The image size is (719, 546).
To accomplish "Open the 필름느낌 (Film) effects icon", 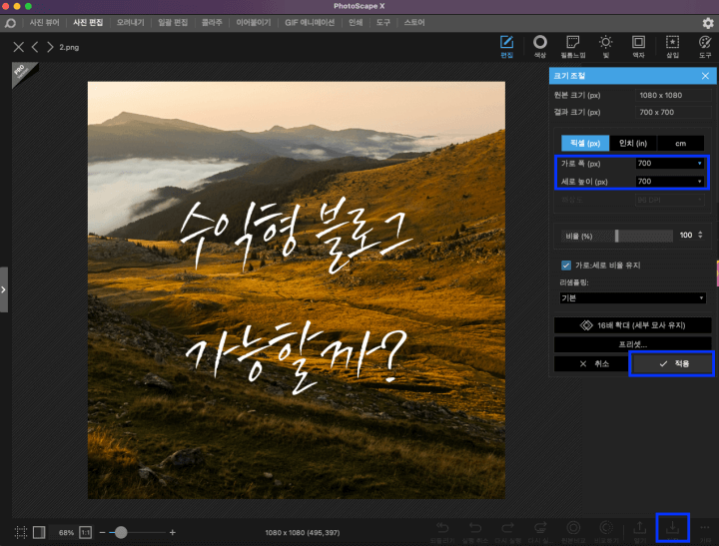I will point(573,46).
